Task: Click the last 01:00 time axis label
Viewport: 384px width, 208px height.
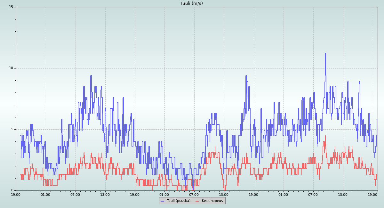Action: pyautogui.click(x=283, y=195)
